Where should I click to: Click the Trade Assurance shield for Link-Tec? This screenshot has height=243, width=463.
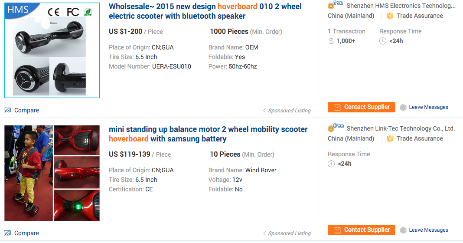[390, 138]
